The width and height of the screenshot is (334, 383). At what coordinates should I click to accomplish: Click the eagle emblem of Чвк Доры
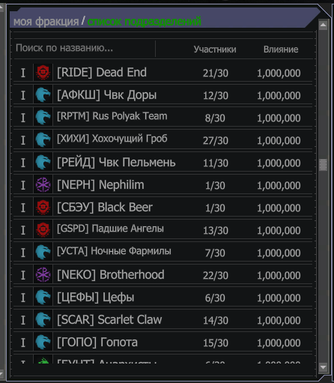[x=43, y=95]
